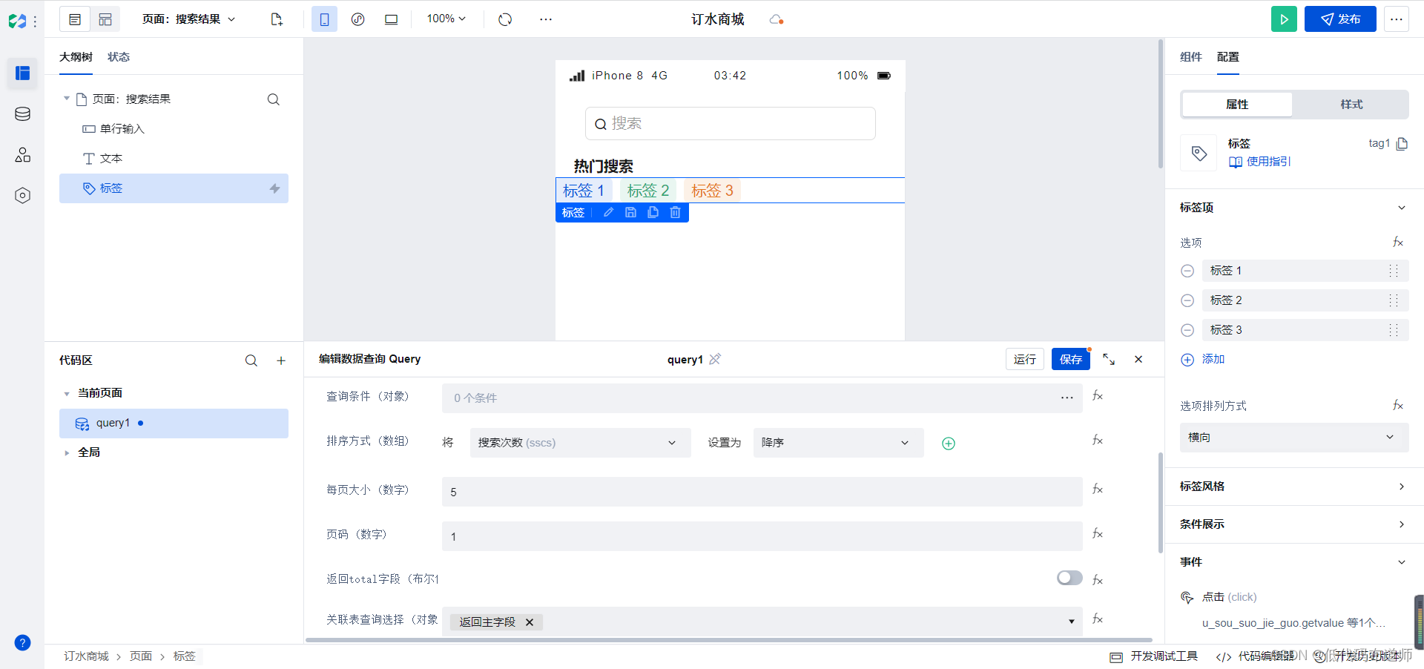Select the 样式 tab
1424x669 pixels.
point(1351,105)
